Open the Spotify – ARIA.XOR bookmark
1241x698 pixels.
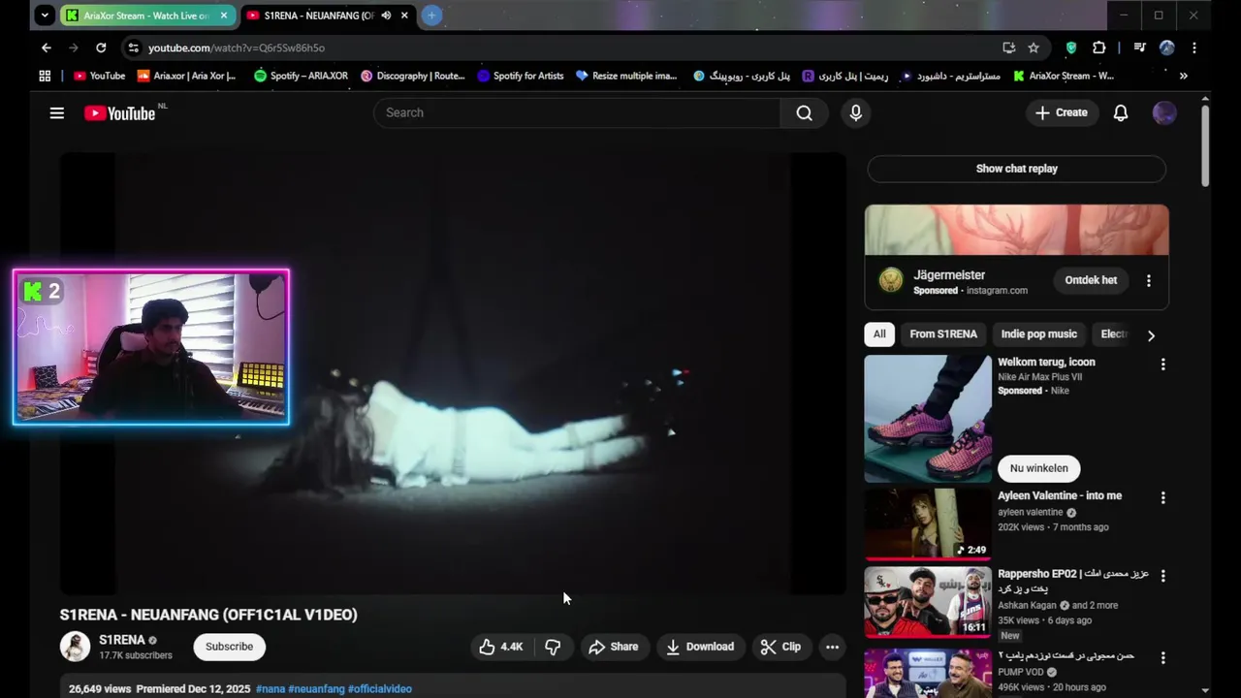coord(301,76)
